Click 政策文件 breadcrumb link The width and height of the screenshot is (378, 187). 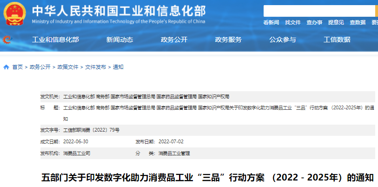[68, 67]
